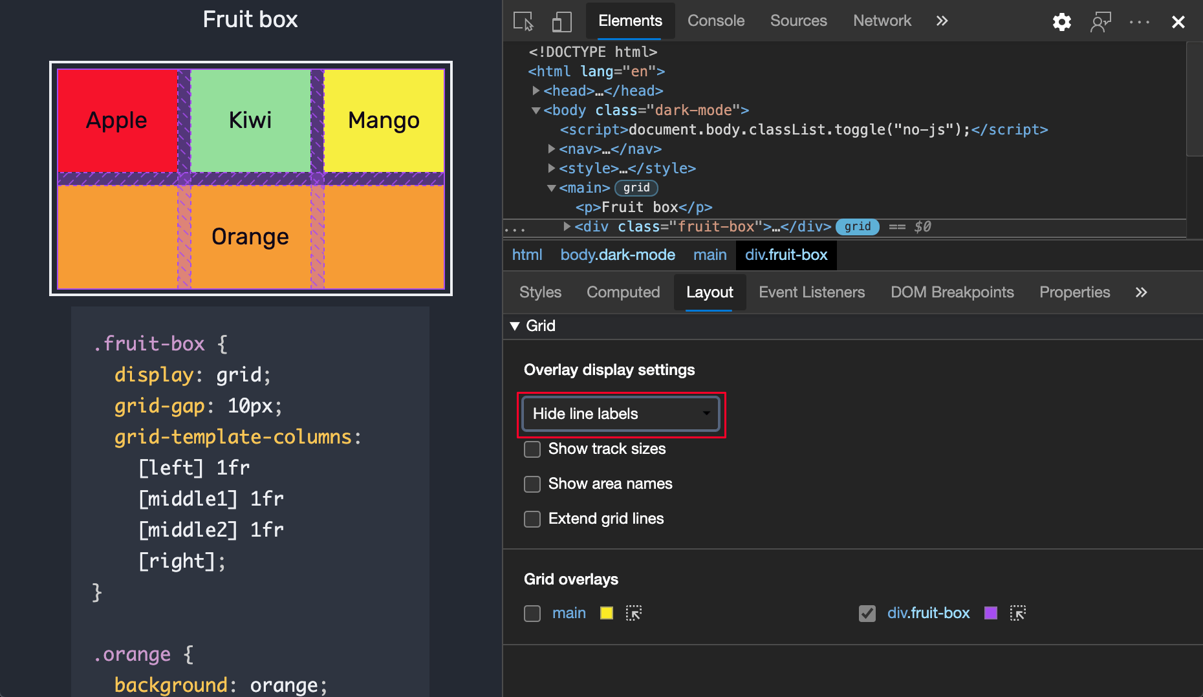Click the element picker icon beside div.fruit-box overlay
Screen dimensions: 1203x697
1017,613
